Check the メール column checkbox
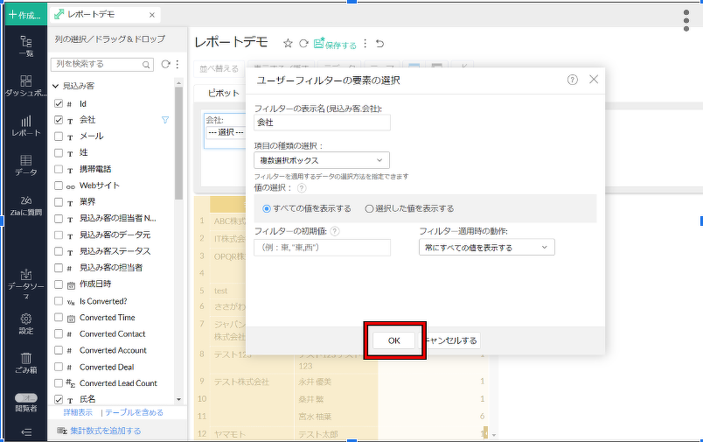The image size is (703, 442). tap(59, 137)
